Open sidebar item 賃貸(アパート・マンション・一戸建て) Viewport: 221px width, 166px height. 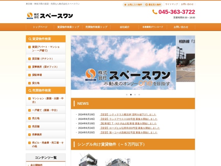click(x=46, y=48)
